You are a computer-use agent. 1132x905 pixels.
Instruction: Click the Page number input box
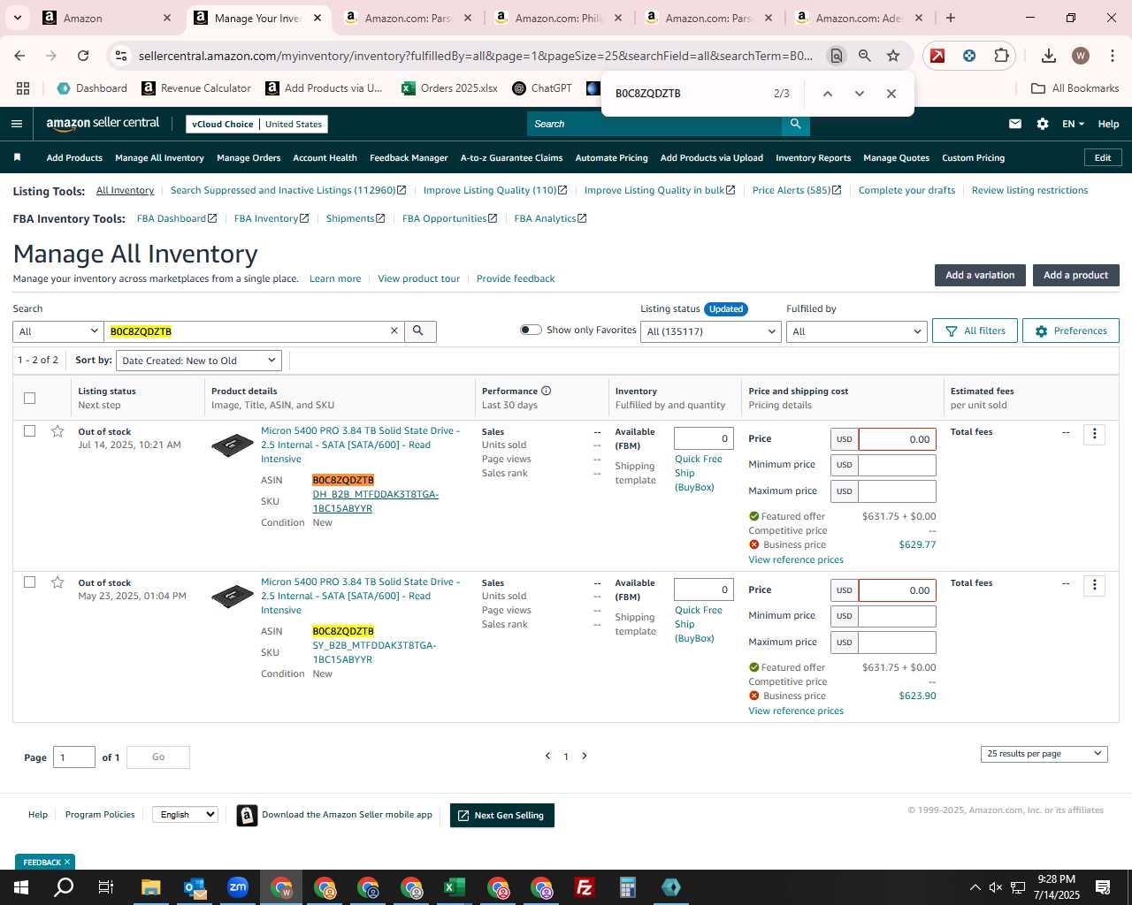tap(74, 757)
